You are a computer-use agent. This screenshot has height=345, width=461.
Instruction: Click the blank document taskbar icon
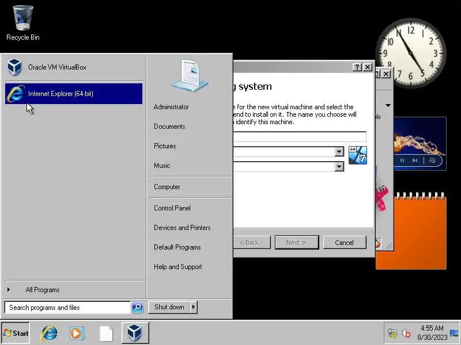[106, 333]
